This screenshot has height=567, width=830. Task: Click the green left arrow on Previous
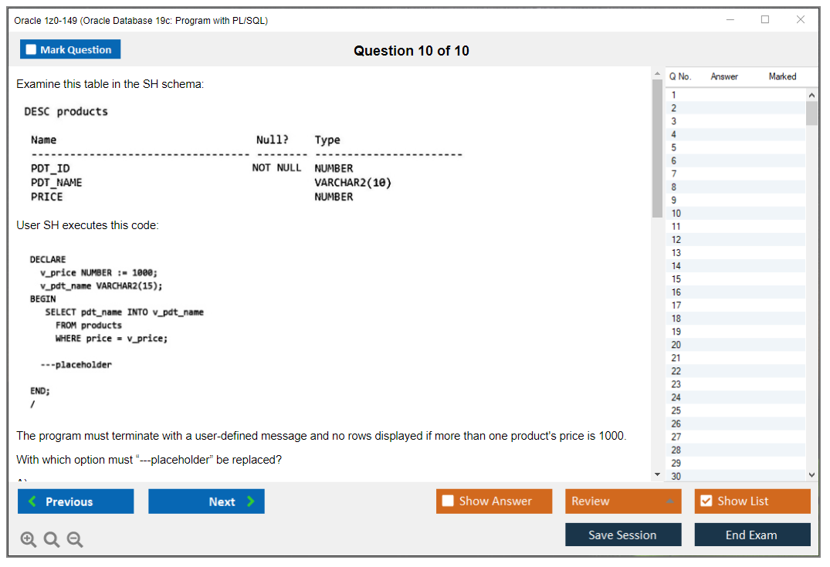tap(32, 501)
